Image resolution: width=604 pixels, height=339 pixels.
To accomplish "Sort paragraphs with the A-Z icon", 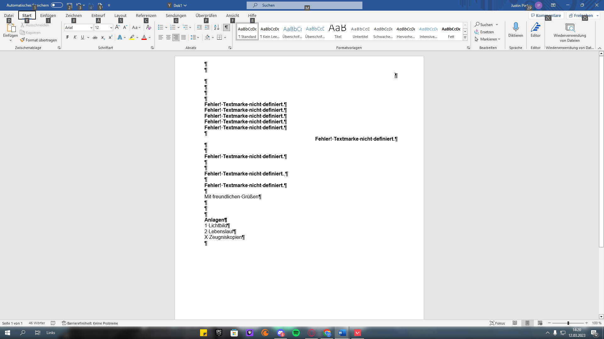I will point(216,28).
